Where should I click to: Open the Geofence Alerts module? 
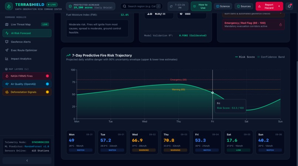pyautogui.click(x=27, y=42)
